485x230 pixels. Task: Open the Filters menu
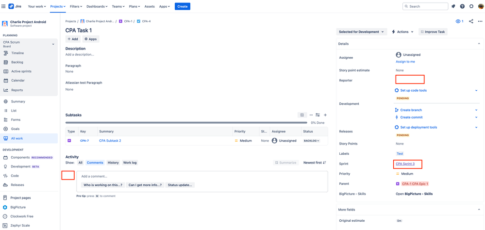[x=76, y=6]
